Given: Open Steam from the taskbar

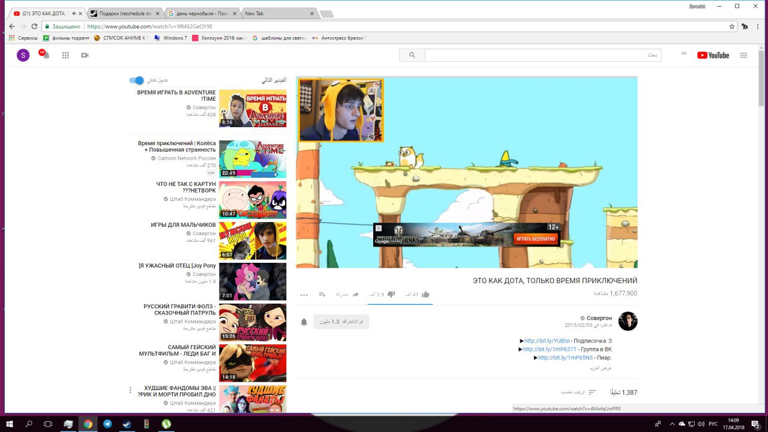Looking at the screenshot, I should pyautogui.click(x=127, y=424).
